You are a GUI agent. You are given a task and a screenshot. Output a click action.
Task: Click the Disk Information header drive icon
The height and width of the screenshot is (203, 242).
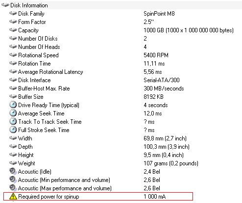[5, 5]
